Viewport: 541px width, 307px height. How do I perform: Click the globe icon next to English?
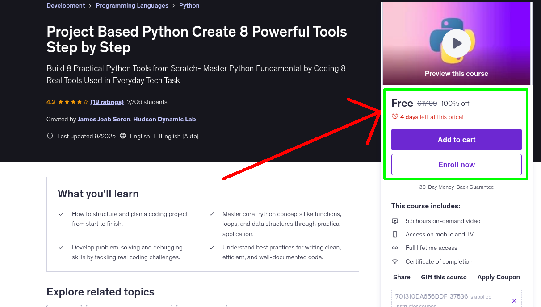[122, 136]
